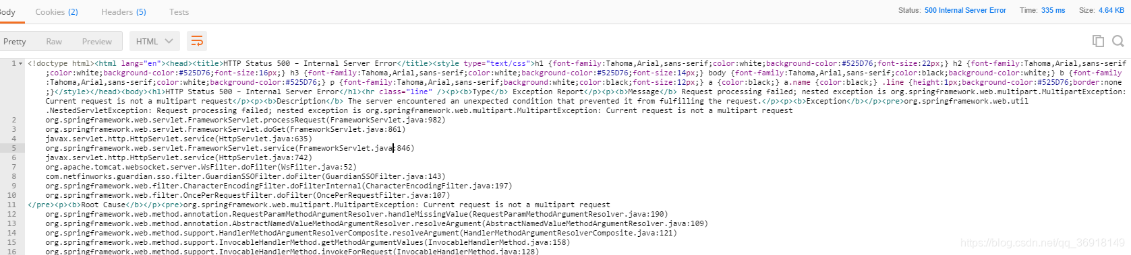Click the NestedServletException text line
1131x255 pixels.
(419, 110)
